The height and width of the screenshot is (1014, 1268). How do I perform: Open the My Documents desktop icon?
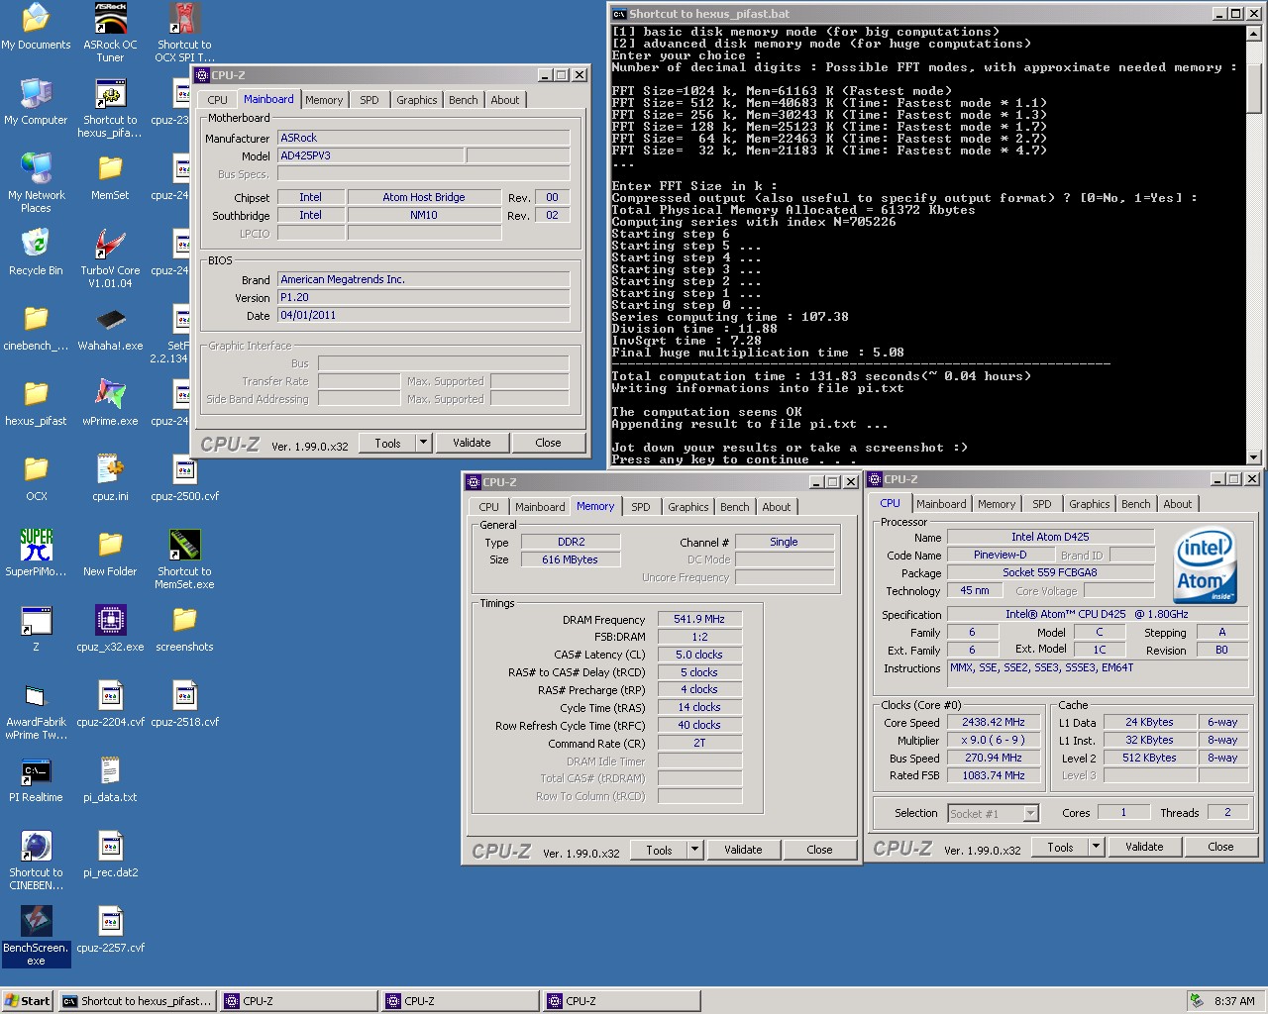pyautogui.click(x=36, y=27)
